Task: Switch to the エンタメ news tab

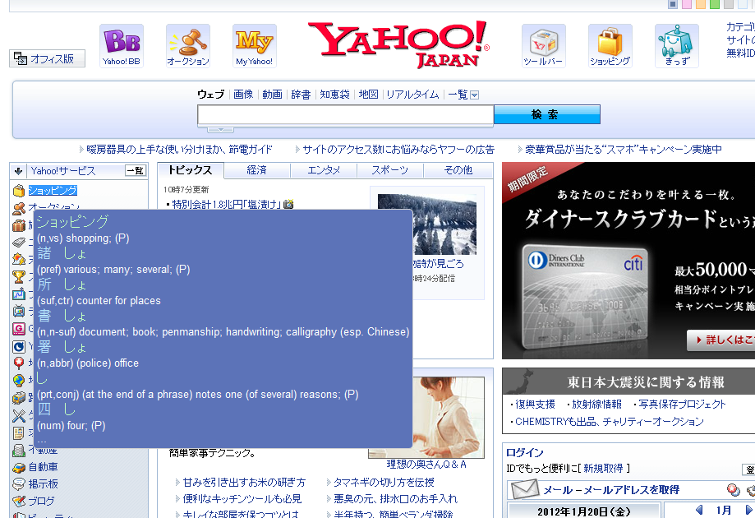Action: pyautogui.click(x=324, y=170)
